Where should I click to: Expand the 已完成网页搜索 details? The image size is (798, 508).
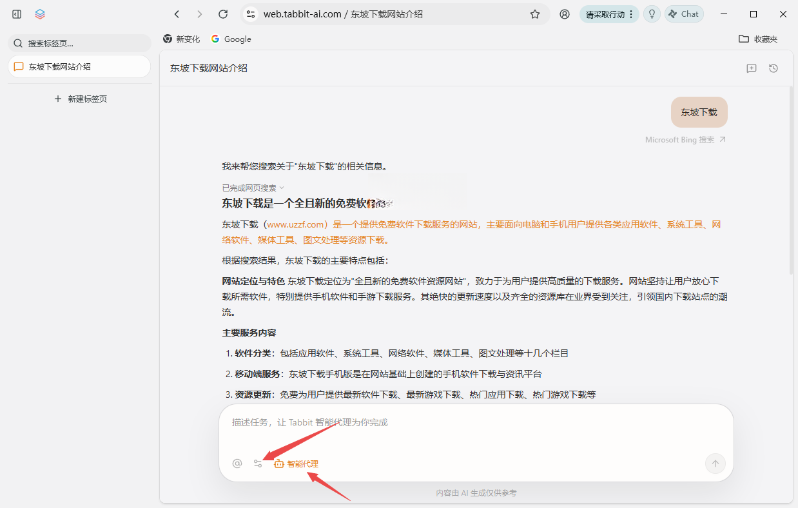coord(253,188)
